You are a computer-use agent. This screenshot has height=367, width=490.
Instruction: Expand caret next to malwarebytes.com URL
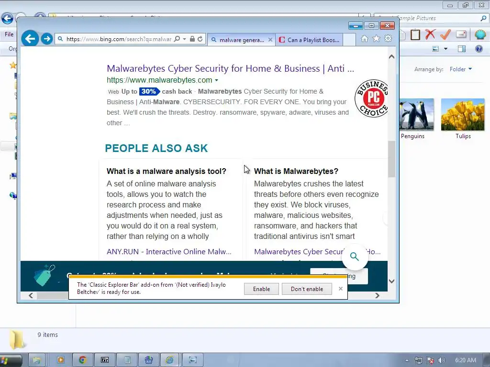click(216, 80)
